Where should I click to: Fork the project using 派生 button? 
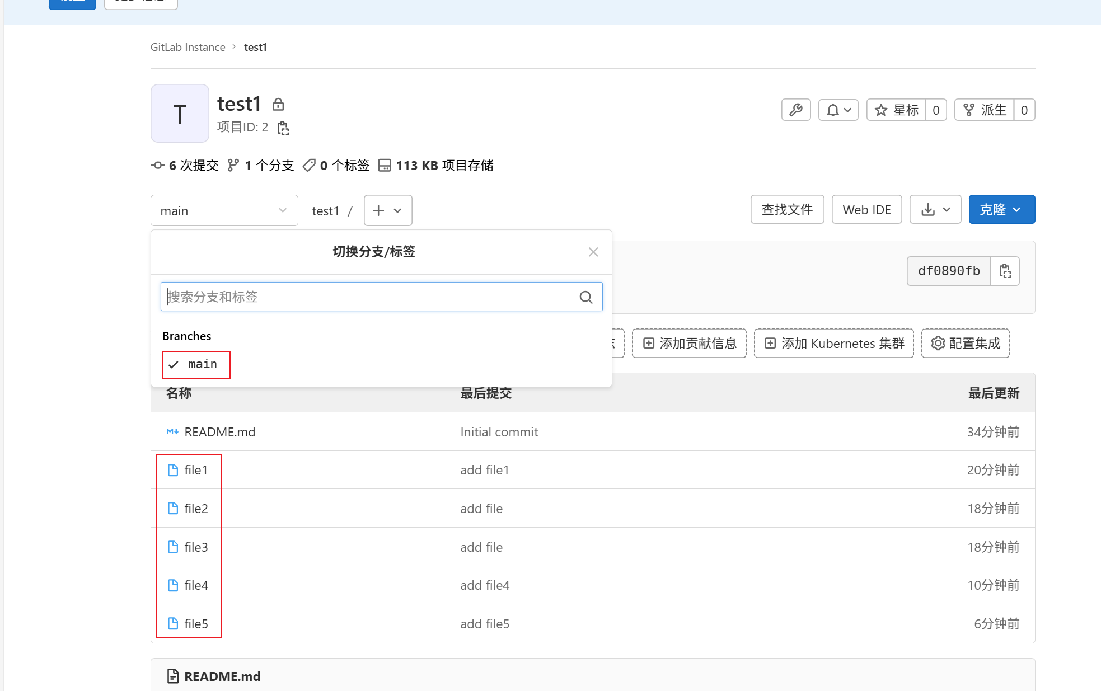[x=985, y=110]
